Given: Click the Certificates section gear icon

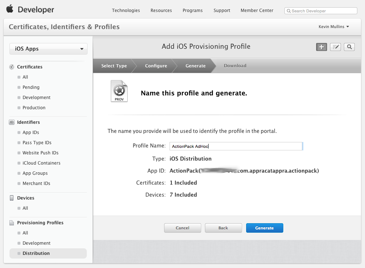Looking at the screenshot, I should click(11, 67).
